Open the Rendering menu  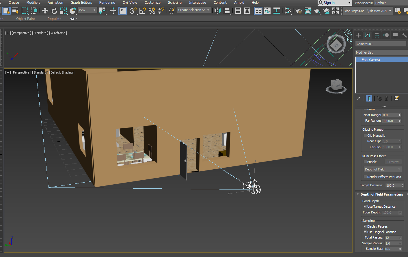point(107,3)
